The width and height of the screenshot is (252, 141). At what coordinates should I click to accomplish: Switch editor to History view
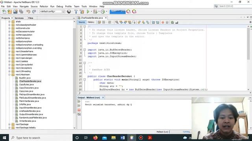tap(91, 22)
